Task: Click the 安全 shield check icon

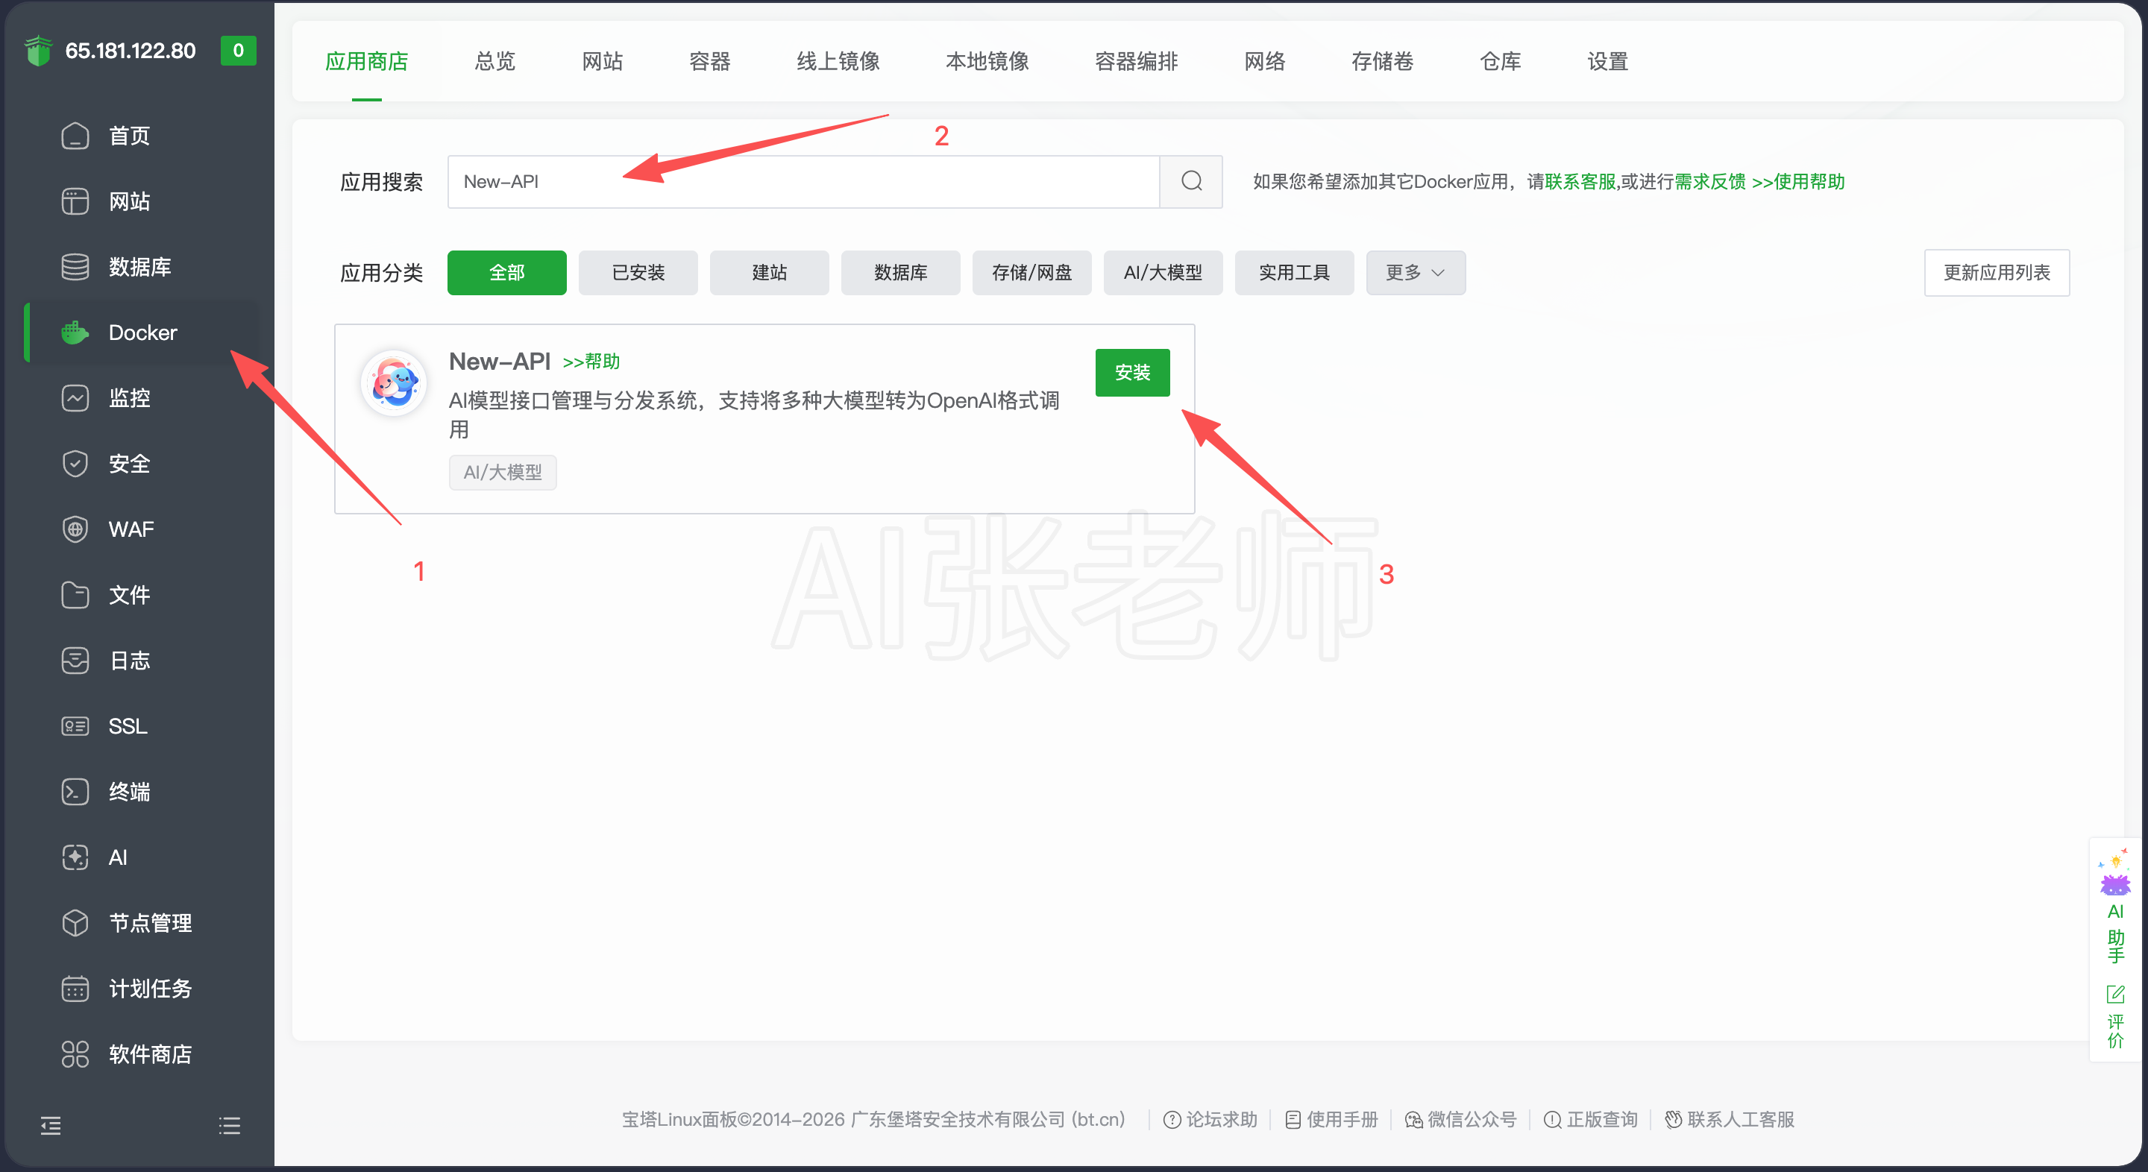Action: click(x=75, y=464)
